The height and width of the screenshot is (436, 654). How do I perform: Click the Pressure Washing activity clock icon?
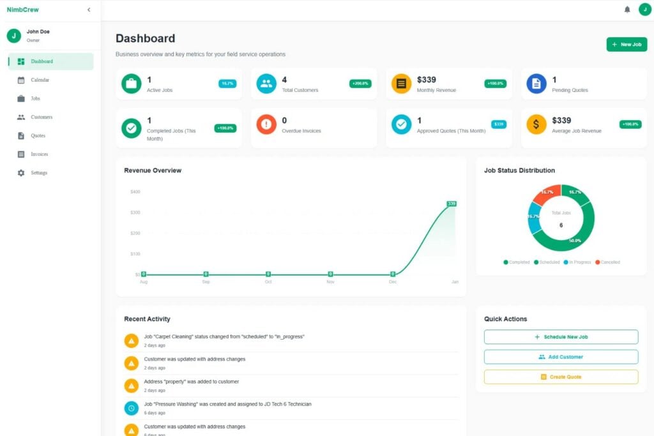(x=132, y=408)
